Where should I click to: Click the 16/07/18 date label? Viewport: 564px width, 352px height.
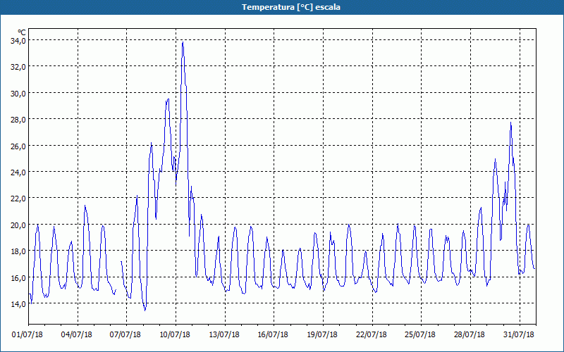point(273,334)
